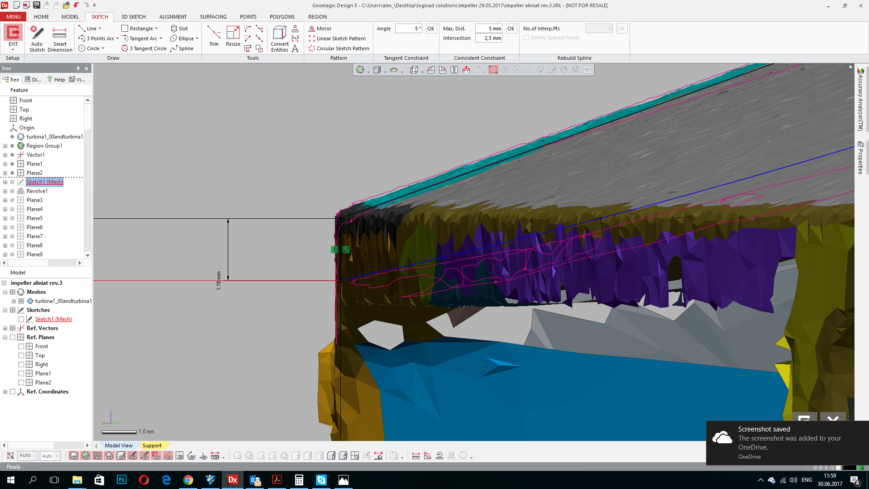Open Accuracy Analyzer side panel
This screenshot has width=869, height=489.
click(860, 100)
